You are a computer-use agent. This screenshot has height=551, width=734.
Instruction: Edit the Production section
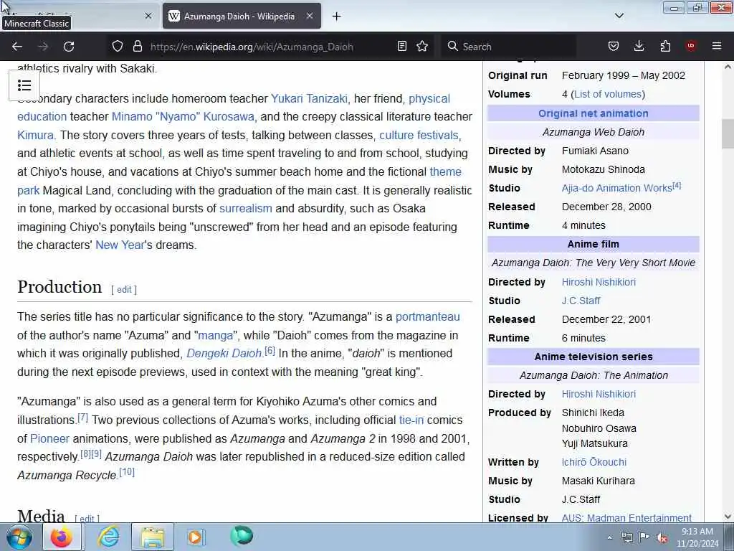pyautogui.click(x=124, y=290)
